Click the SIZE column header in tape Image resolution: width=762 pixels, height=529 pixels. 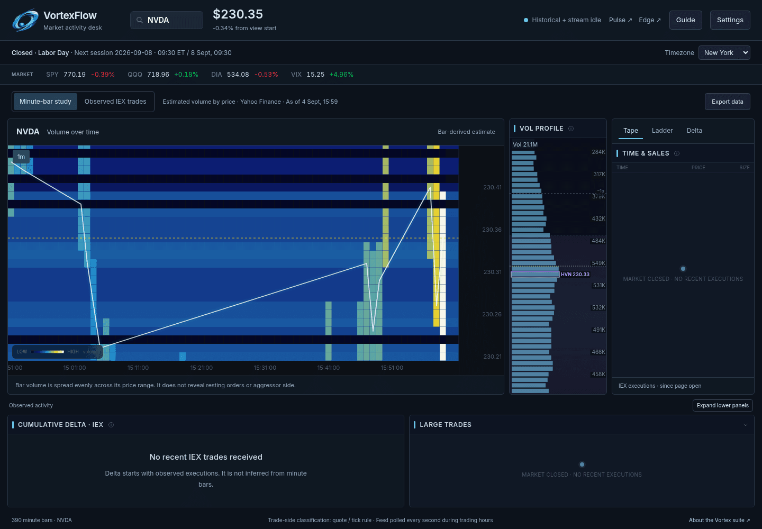[x=745, y=168]
